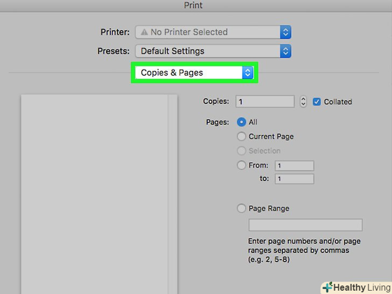Select the Current Page radio button
392x294 pixels.
click(x=242, y=137)
